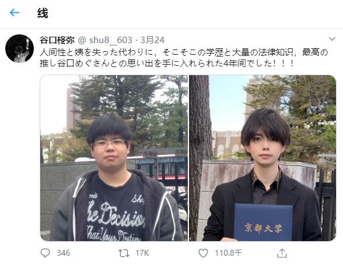Open the tweet date 3月24

pos(152,40)
